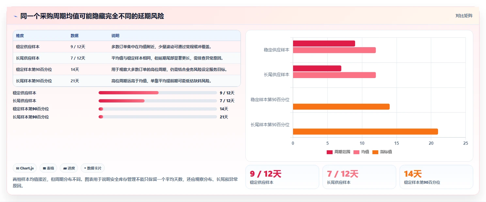Click the x-axis tick label 25
Image resolution: width=486 pixels, height=202 pixels.
pyautogui.click(x=465, y=143)
